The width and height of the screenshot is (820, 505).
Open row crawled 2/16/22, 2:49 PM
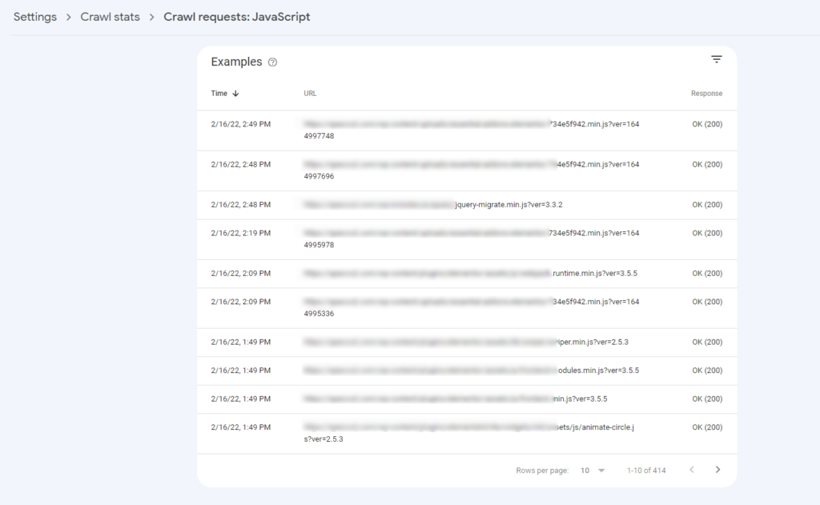tap(467, 130)
